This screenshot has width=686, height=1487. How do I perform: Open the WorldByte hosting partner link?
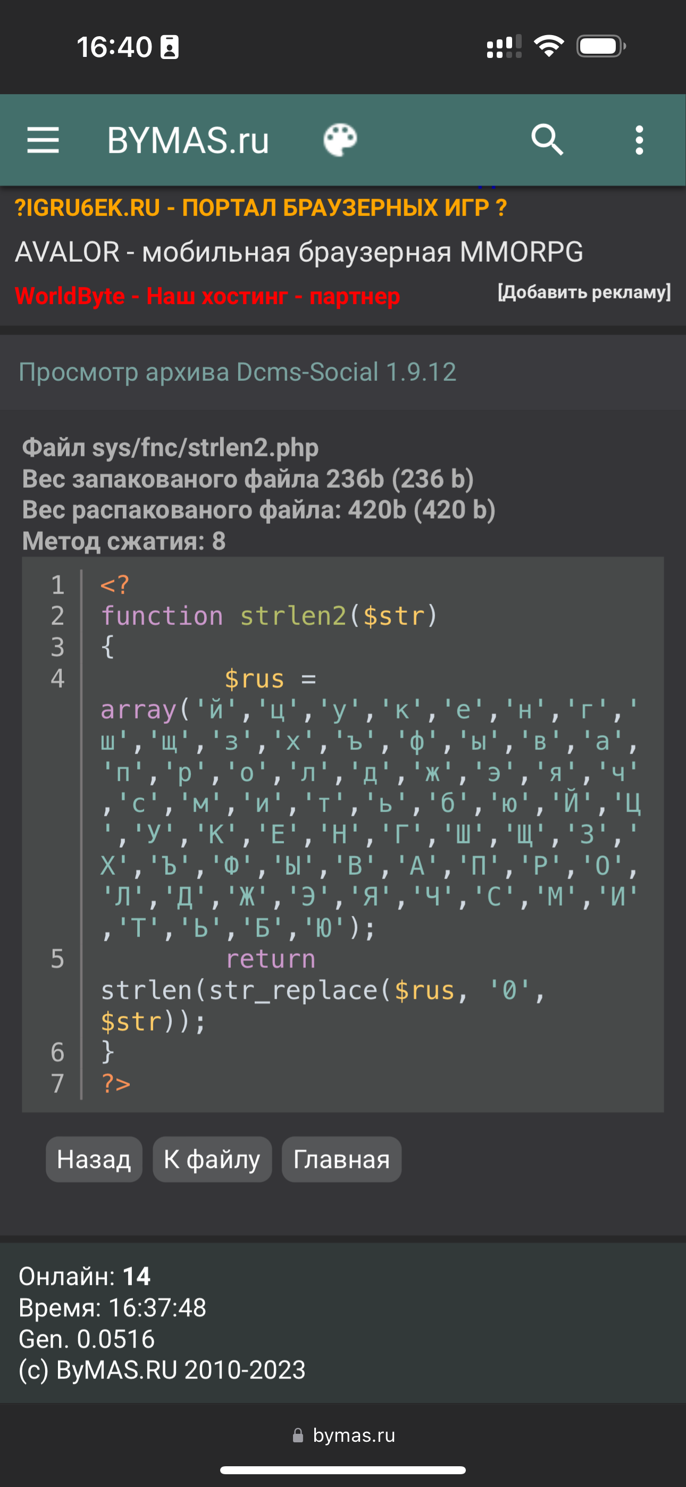(x=207, y=296)
